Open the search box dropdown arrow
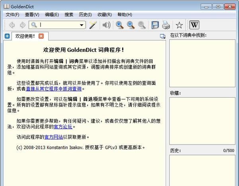The width and height of the screenshot is (239, 186). click(x=82, y=25)
